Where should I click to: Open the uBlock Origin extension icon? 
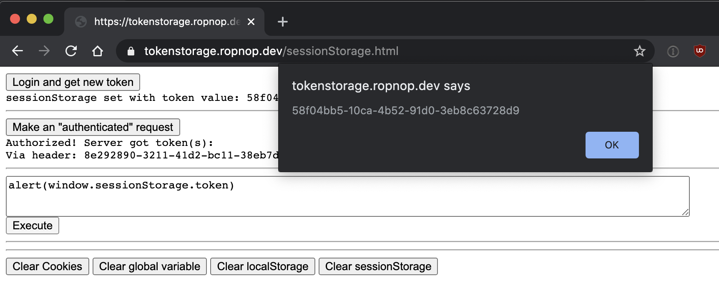click(699, 51)
